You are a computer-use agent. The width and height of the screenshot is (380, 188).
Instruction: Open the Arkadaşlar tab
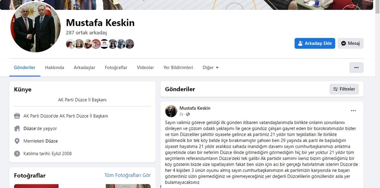pos(85,68)
